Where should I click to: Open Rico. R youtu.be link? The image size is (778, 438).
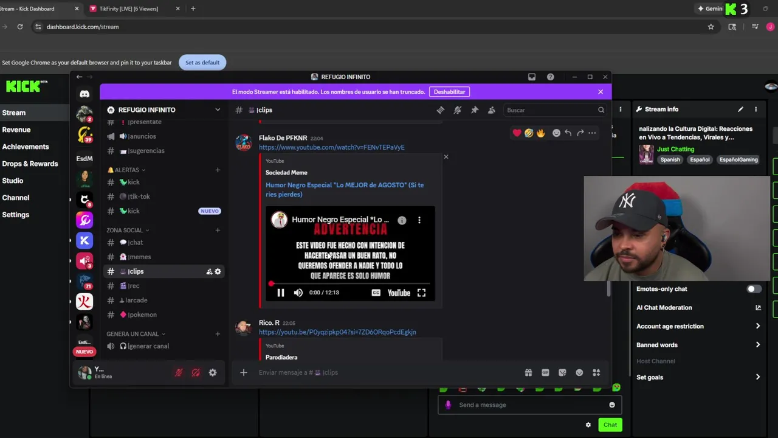pyautogui.click(x=337, y=332)
